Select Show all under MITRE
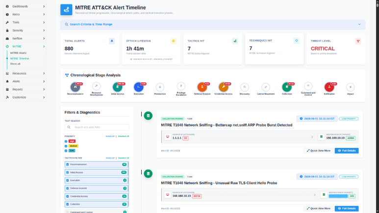Image resolution: width=379 pixels, height=213 pixels. [15, 64]
